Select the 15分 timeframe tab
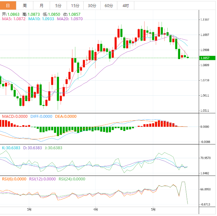Viewport: 217px width, 216px height. (x=75, y=5)
